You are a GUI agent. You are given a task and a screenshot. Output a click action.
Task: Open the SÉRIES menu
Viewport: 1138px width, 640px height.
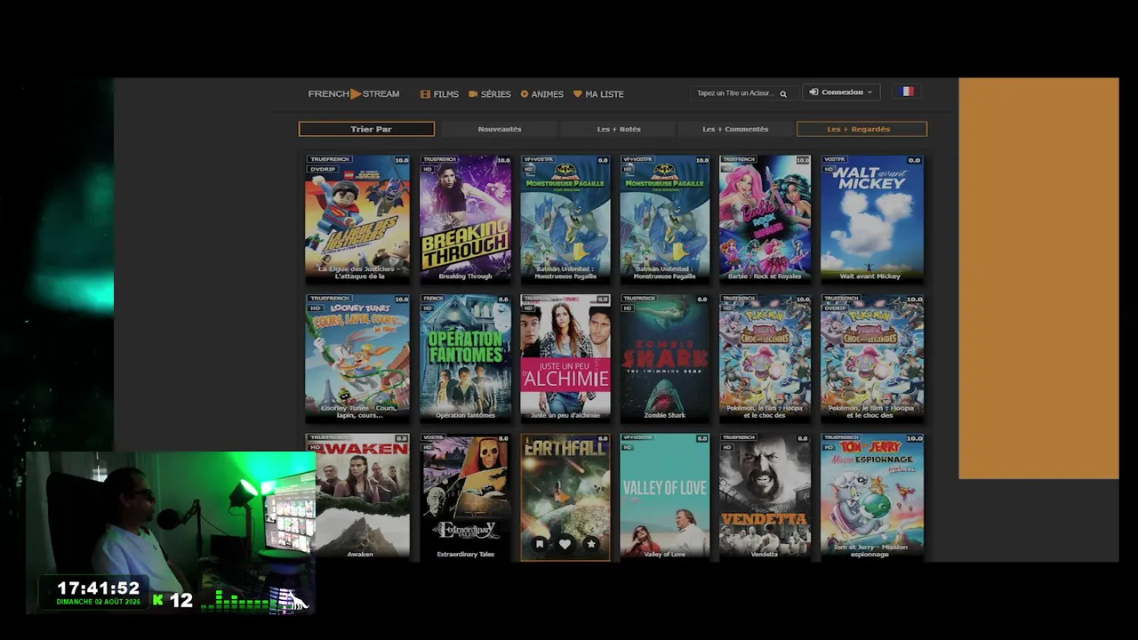coord(490,93)
